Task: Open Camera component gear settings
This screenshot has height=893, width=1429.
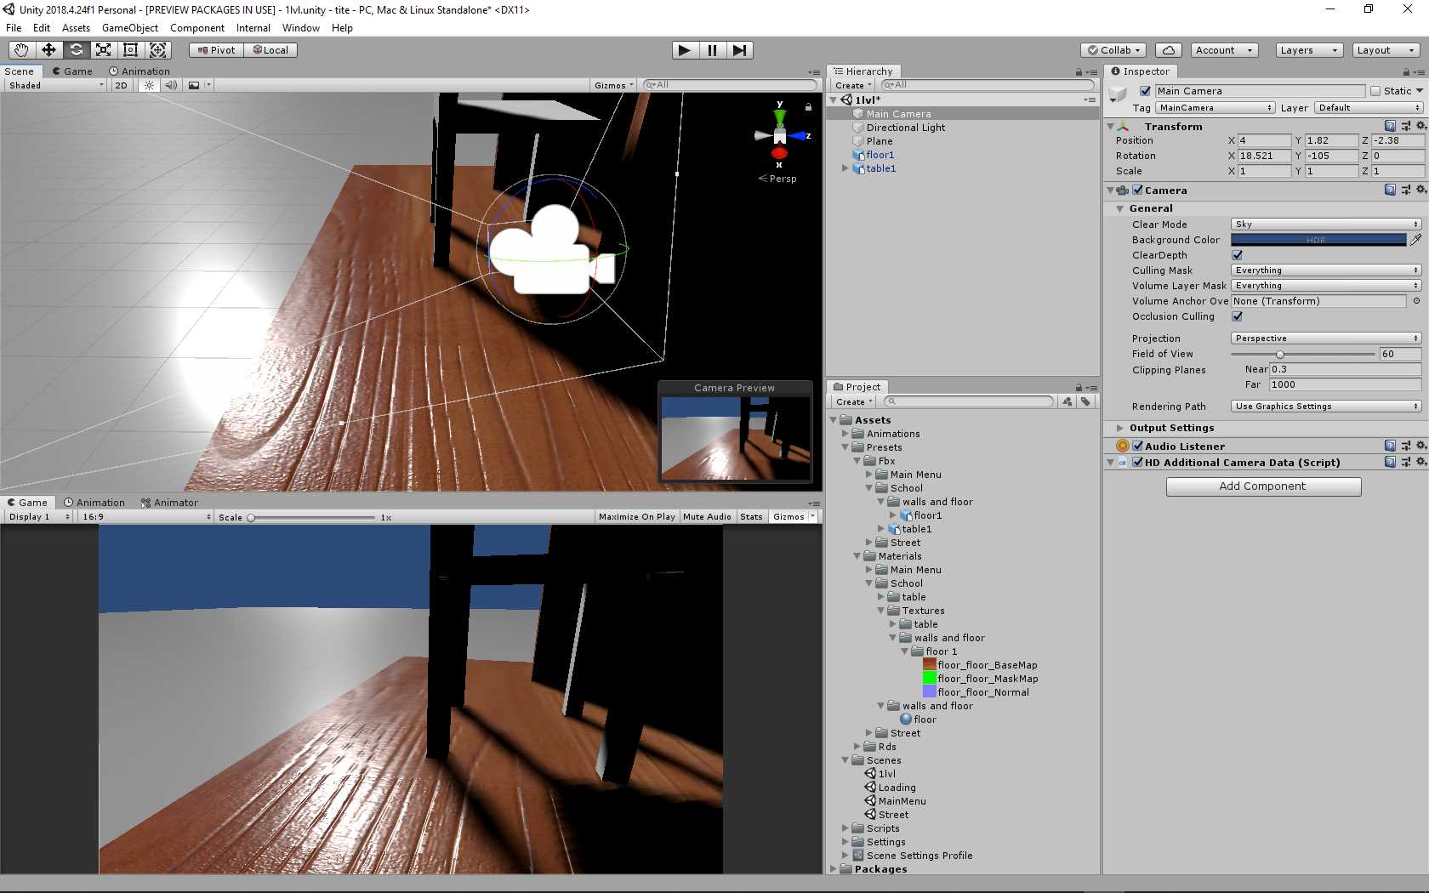Action: coord(1420,190)
